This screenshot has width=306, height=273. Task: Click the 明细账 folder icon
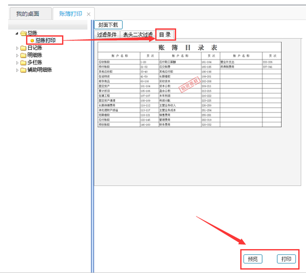coord(23,55)
